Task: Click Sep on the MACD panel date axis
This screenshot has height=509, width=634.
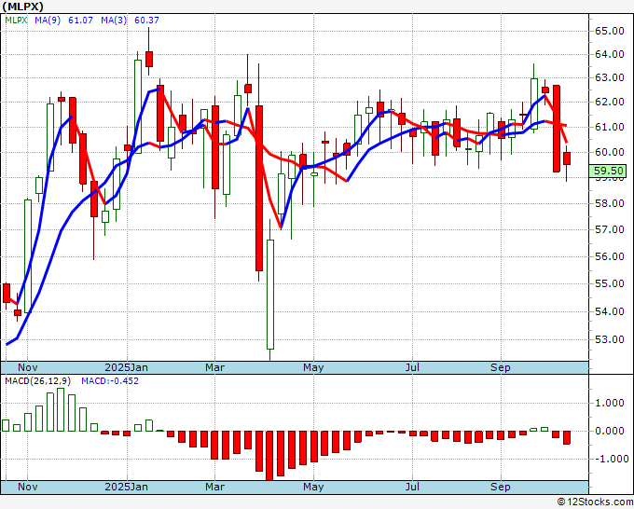Action: click(500, 487)
